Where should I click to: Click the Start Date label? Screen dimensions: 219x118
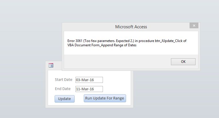click(63, 80)
